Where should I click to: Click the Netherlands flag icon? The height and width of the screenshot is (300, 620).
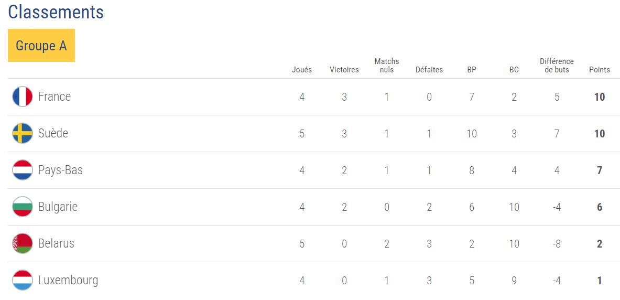(x=23, y=170)
